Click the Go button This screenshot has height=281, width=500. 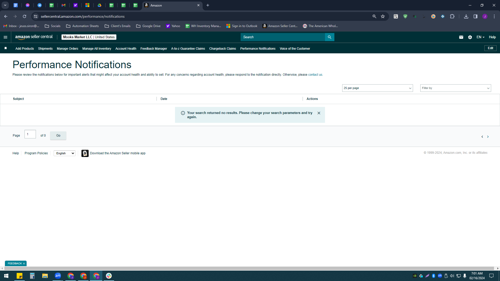click(x=58, y=136)
